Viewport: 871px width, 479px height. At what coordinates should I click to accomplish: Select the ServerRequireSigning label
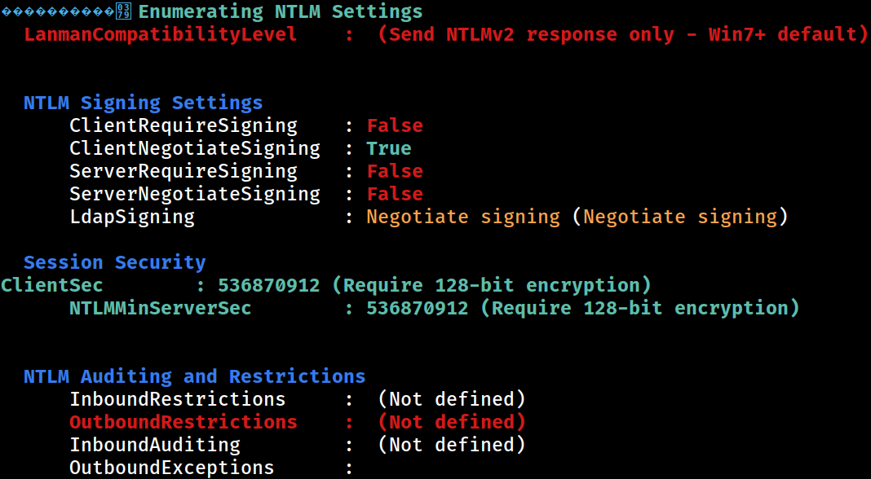coord(183,171)
